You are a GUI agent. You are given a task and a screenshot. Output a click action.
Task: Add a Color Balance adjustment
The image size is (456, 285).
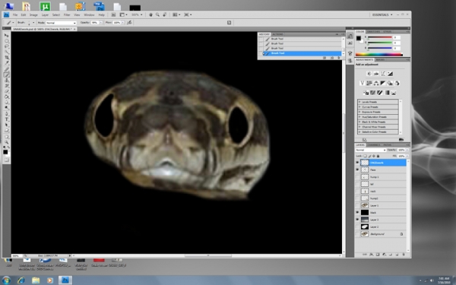376,83
